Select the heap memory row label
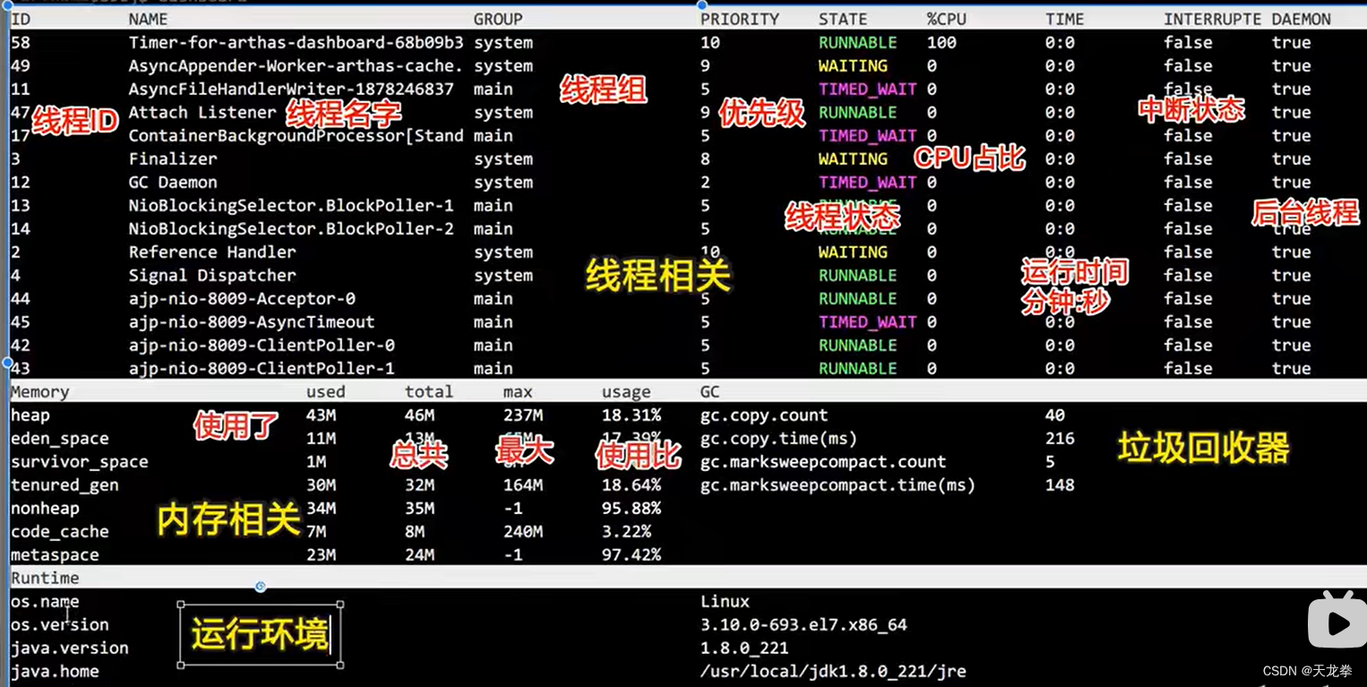Viewport: 1367px width, 687px height. tap(30, 415)
